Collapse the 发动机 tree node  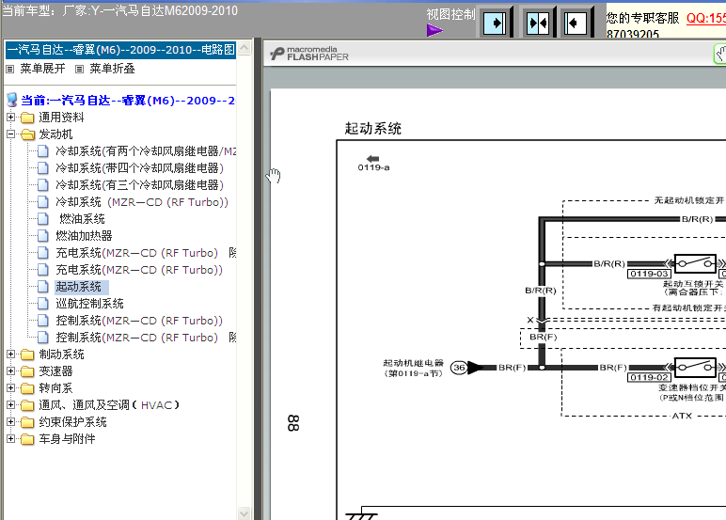pyautogui.click(x=10, y=134)
